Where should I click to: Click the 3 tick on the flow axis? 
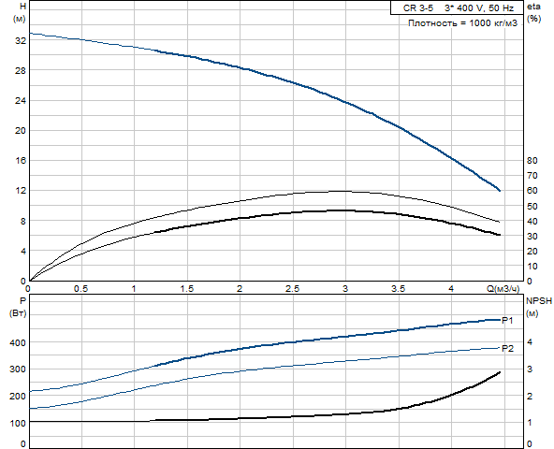coord(345,289)
